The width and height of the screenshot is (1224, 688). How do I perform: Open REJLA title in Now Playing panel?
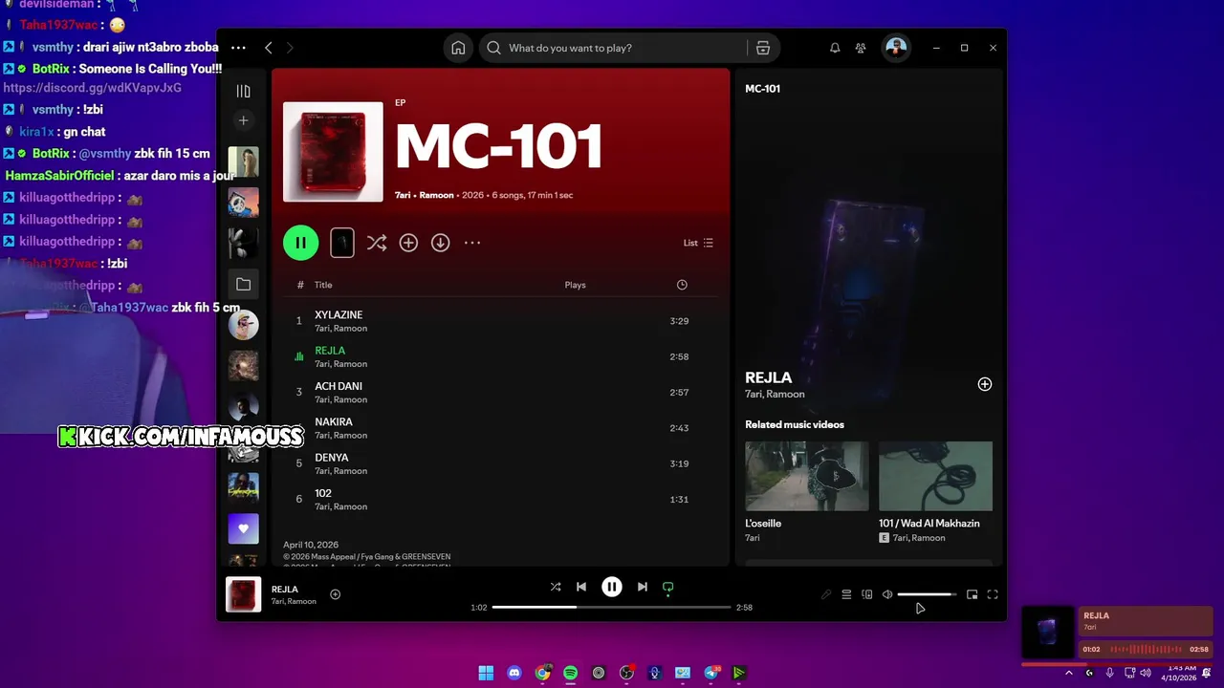(x=769, y=377)
